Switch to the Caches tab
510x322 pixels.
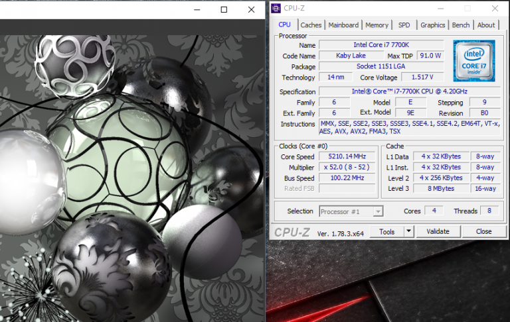tap(311, 25)
